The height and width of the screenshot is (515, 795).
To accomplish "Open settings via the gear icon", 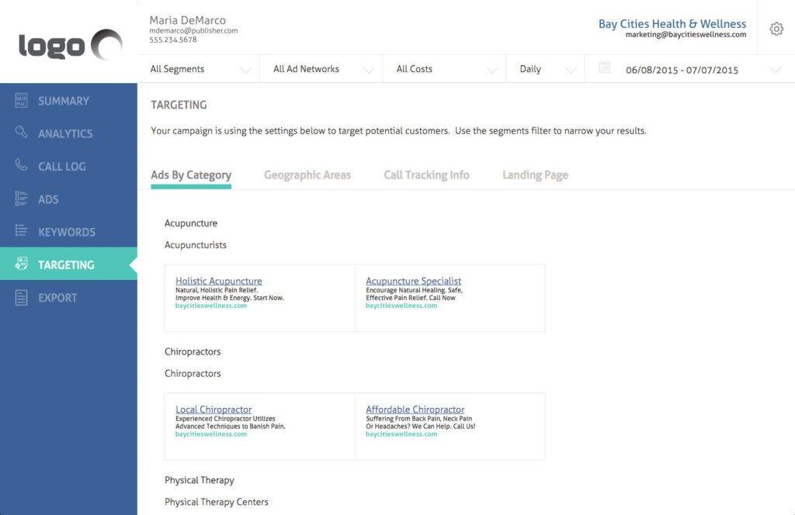I will (776, 29).
